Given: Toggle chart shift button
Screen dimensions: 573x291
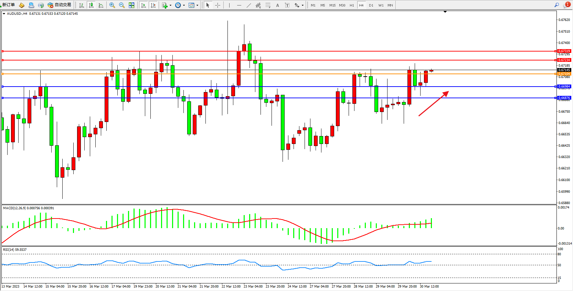Looking at the screenshot, I should [x=153, y=5].
